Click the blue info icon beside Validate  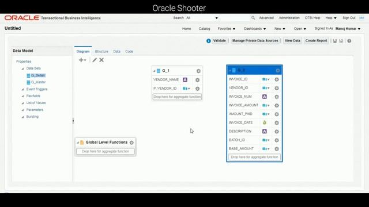pos(209,41)
